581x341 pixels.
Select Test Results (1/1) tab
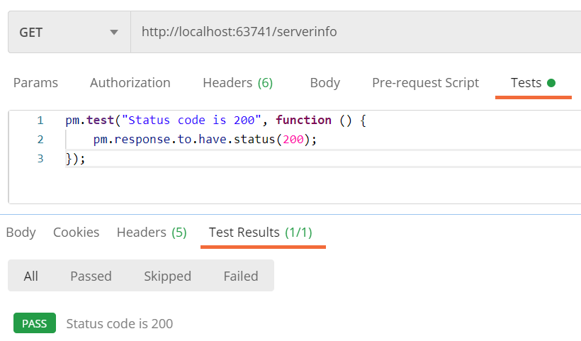pyautogui.click(x=261, y=233)
